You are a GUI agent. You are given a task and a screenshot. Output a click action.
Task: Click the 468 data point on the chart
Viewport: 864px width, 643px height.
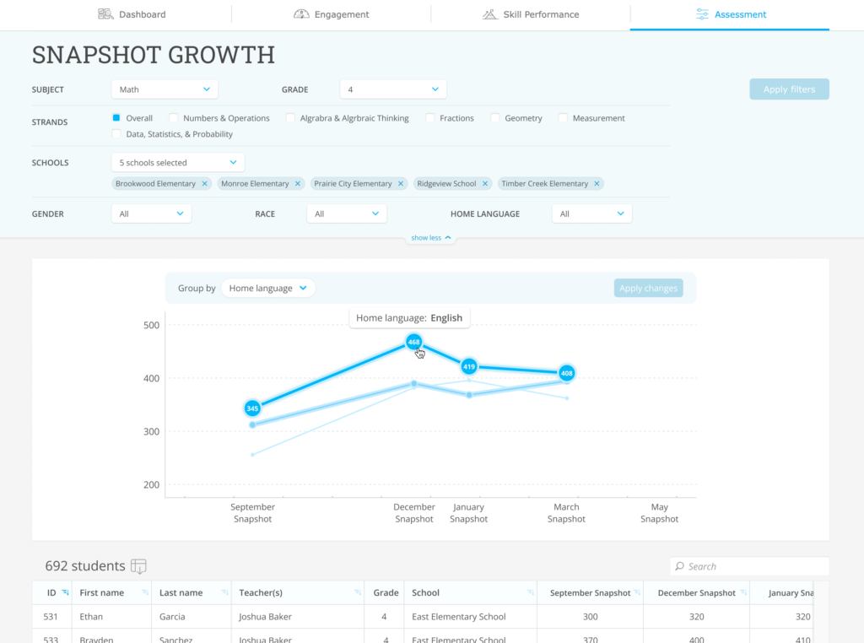pyautogui.click(x=413, y=342)
